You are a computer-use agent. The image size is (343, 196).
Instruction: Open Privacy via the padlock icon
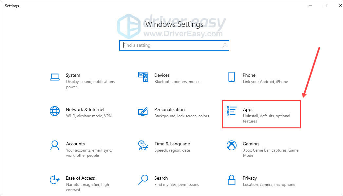(x=231, y=180)
